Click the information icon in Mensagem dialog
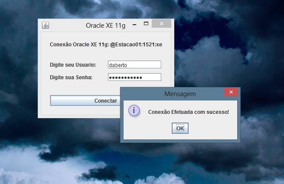The height and width of the screenshot is (184, 284). (134, 110)
